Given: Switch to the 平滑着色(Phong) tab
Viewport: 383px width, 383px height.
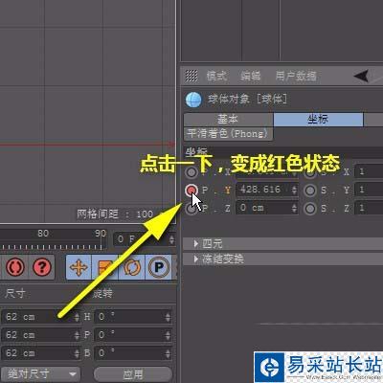Looking at the screenshot, I should pyautogui.click(x=228, y=134).
